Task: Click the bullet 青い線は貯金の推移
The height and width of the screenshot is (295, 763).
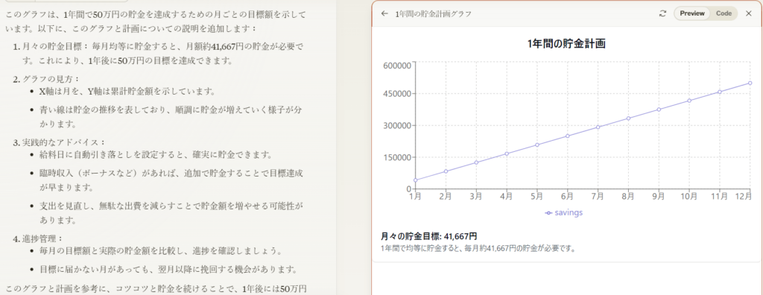Action: [x=171, y=116]
